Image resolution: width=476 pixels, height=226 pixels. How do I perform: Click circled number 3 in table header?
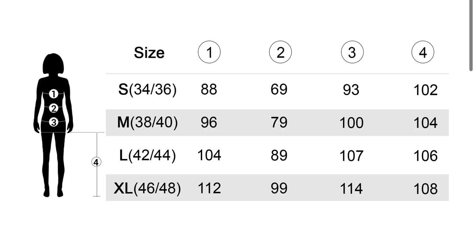tap(352, 52)
